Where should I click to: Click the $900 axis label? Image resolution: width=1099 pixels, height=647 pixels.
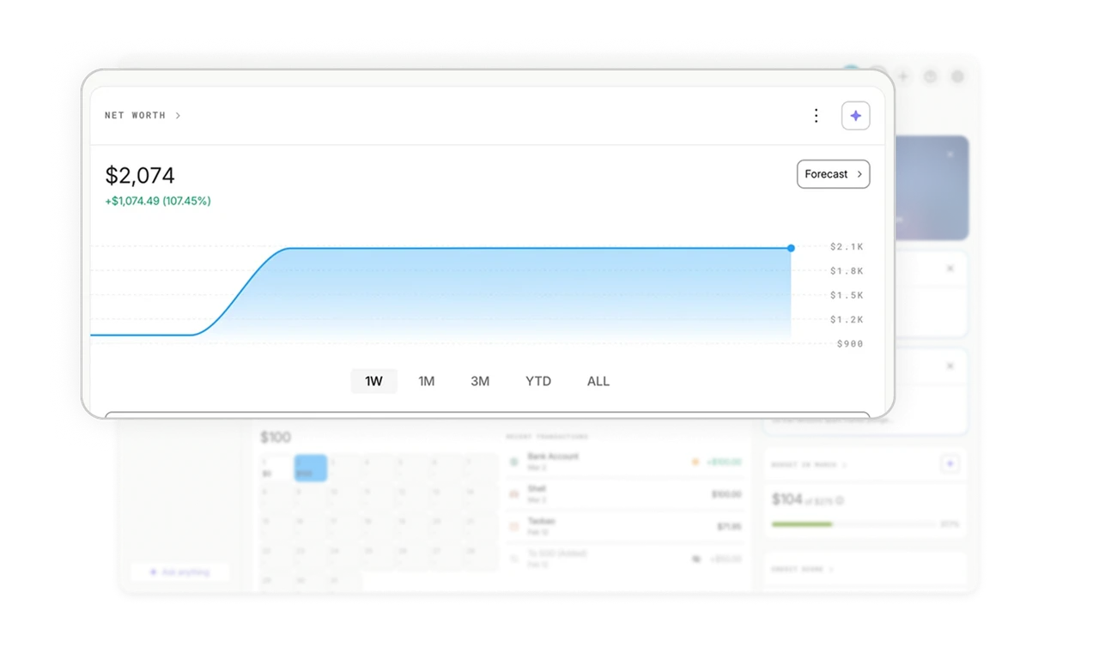click(850, 343)
